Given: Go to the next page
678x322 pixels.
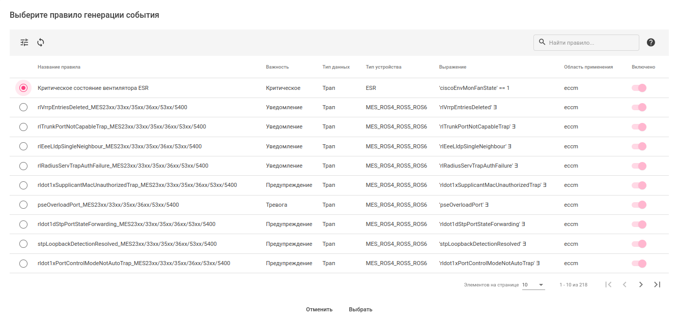Looking at the screenshot, I should coord(641,284).
